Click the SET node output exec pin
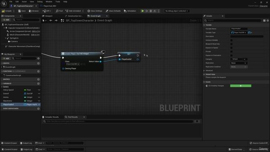 click(138, 55)
